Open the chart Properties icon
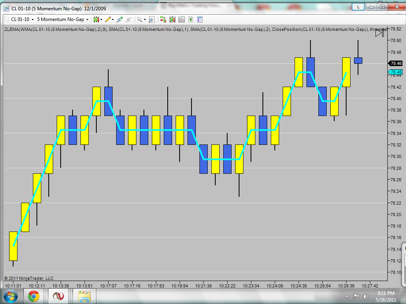 [x=200, y=19]
